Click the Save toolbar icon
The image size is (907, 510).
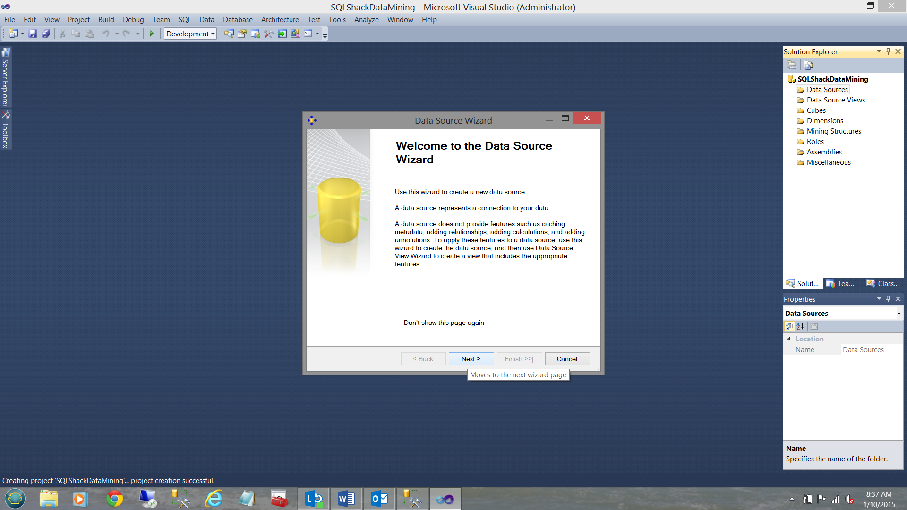pyautogui.click(x=33, y=34)
